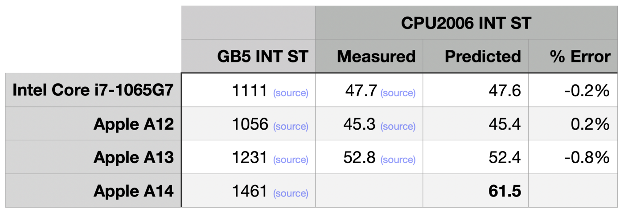Open source link next to 52.8 measured

398,160
